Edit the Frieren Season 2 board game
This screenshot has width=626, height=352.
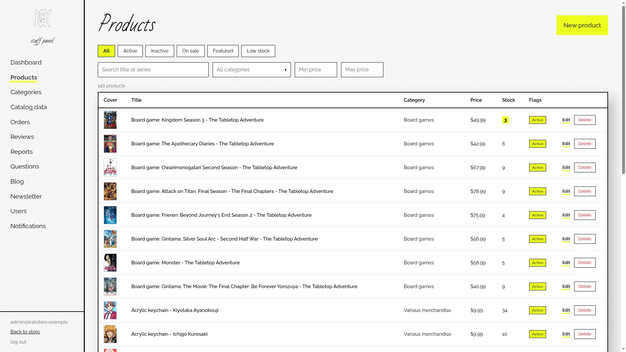coord(566,215)
